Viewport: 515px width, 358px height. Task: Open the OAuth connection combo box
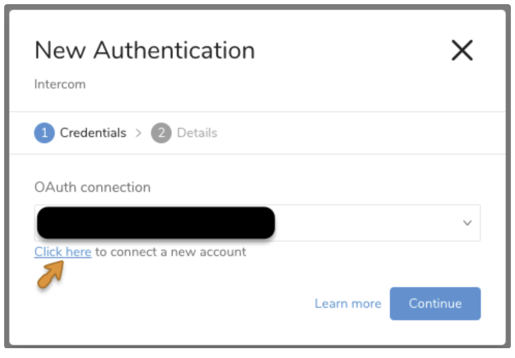coord(362,223)
